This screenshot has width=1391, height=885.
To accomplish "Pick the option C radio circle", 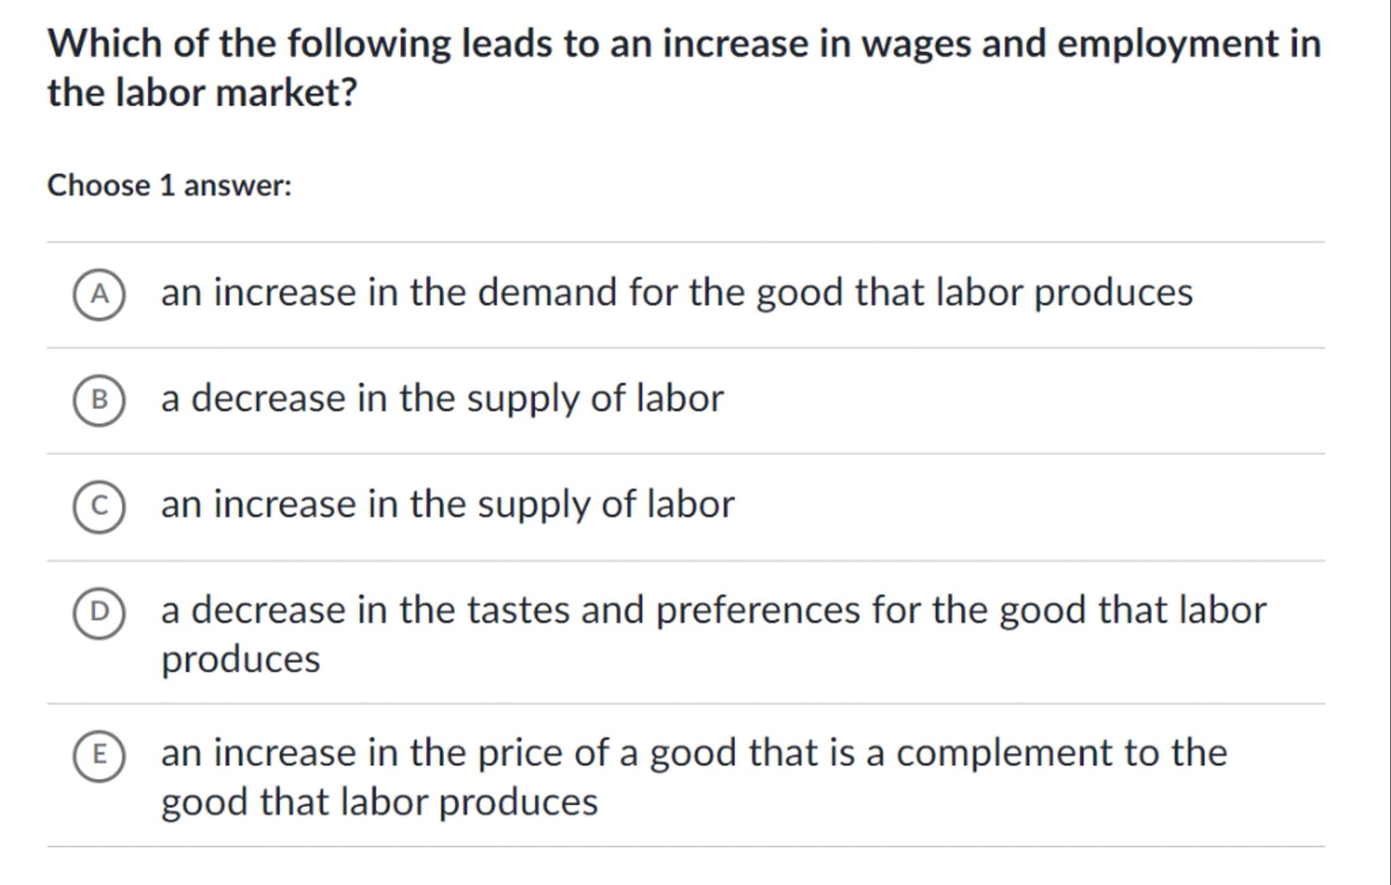I will click(99, 507).
